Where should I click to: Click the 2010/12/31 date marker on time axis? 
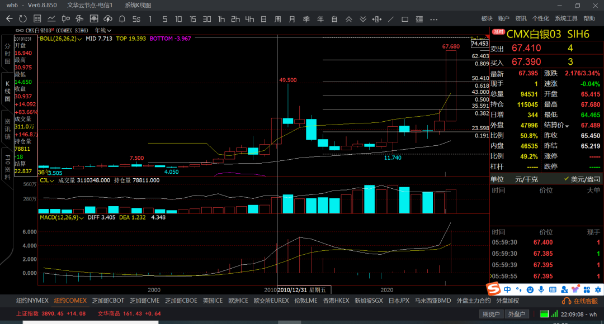point(304,290)
